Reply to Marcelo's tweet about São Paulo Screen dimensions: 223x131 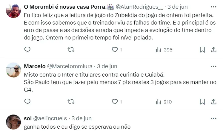click(x=27, y=102)
